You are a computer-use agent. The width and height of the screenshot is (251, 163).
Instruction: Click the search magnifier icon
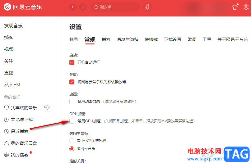coord(96,7)
